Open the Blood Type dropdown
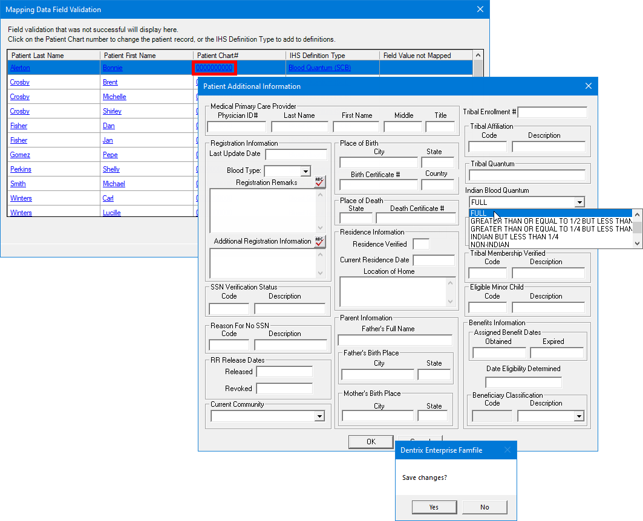This screenshot has height=521, width=643. [x=305, y=171]
